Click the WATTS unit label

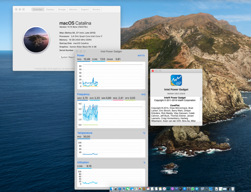[x=141, y=56]
